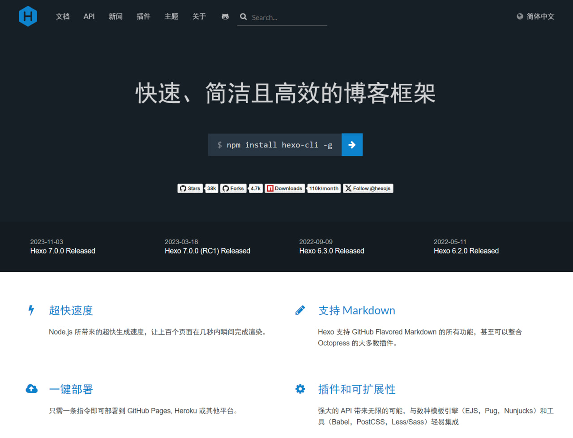Click the 超快速度 feature heading
The image size is (573, 438).
point(71,310)
